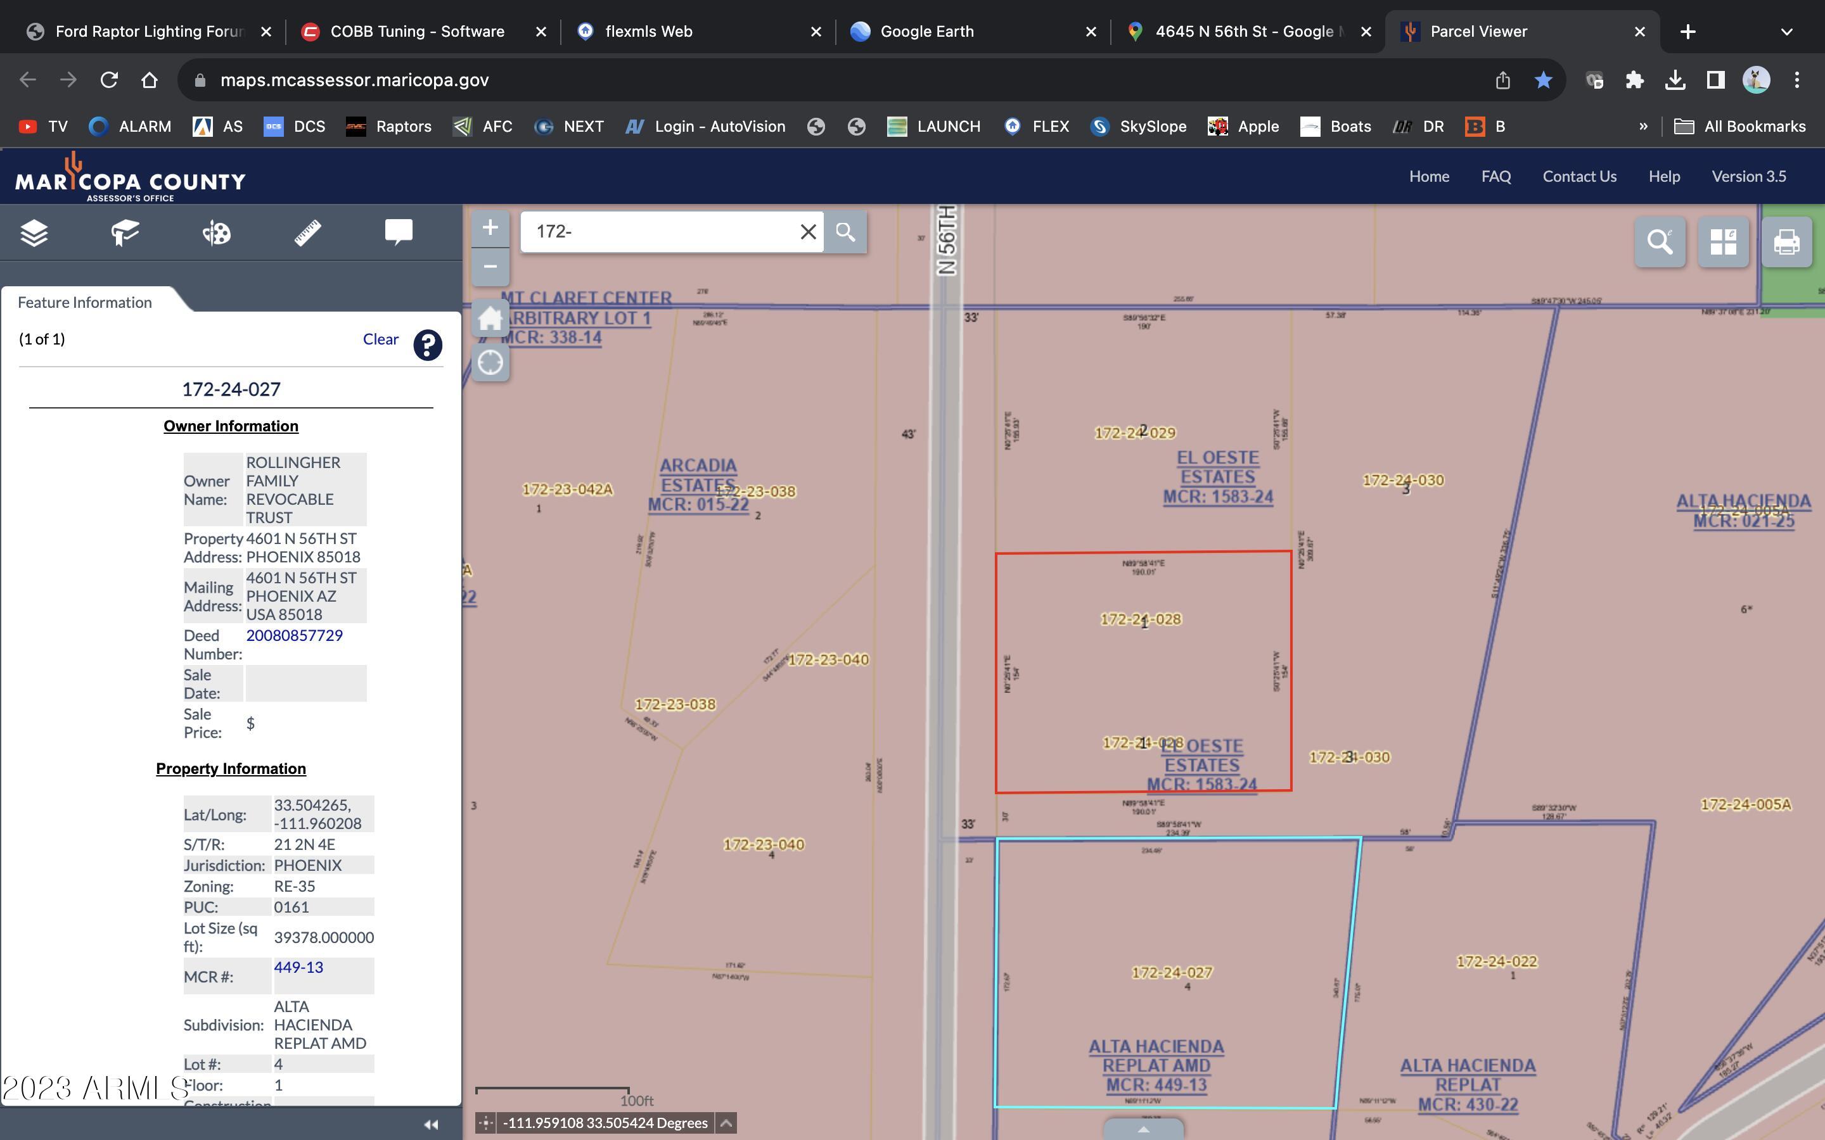Viewport: 1825px width, 1140px height.
Task: Select the ruler measure tool
Action: coord(308,233)
